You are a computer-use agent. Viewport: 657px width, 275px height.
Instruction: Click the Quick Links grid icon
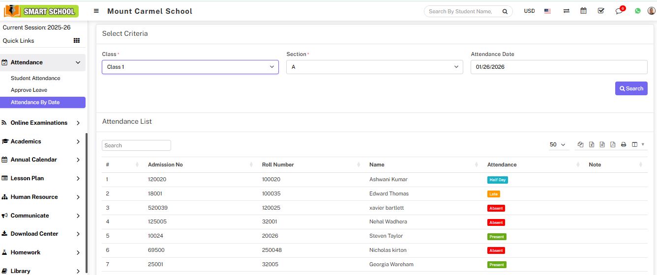click(77, 41)
